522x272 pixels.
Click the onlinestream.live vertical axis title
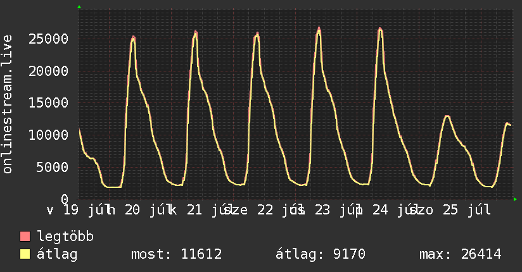click(7, 104)
